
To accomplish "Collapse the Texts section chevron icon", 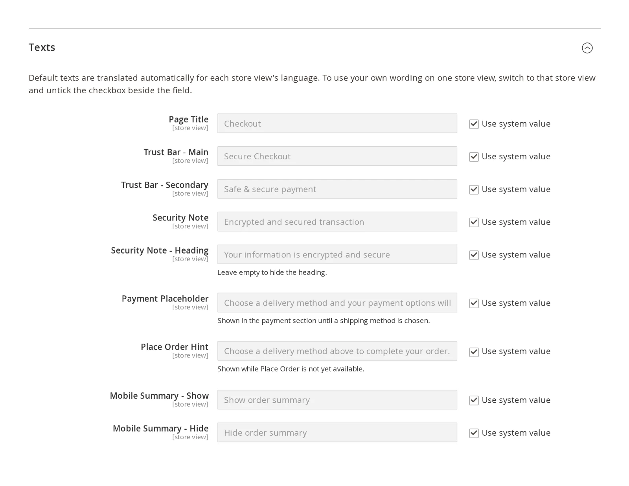I will point(587,48).
